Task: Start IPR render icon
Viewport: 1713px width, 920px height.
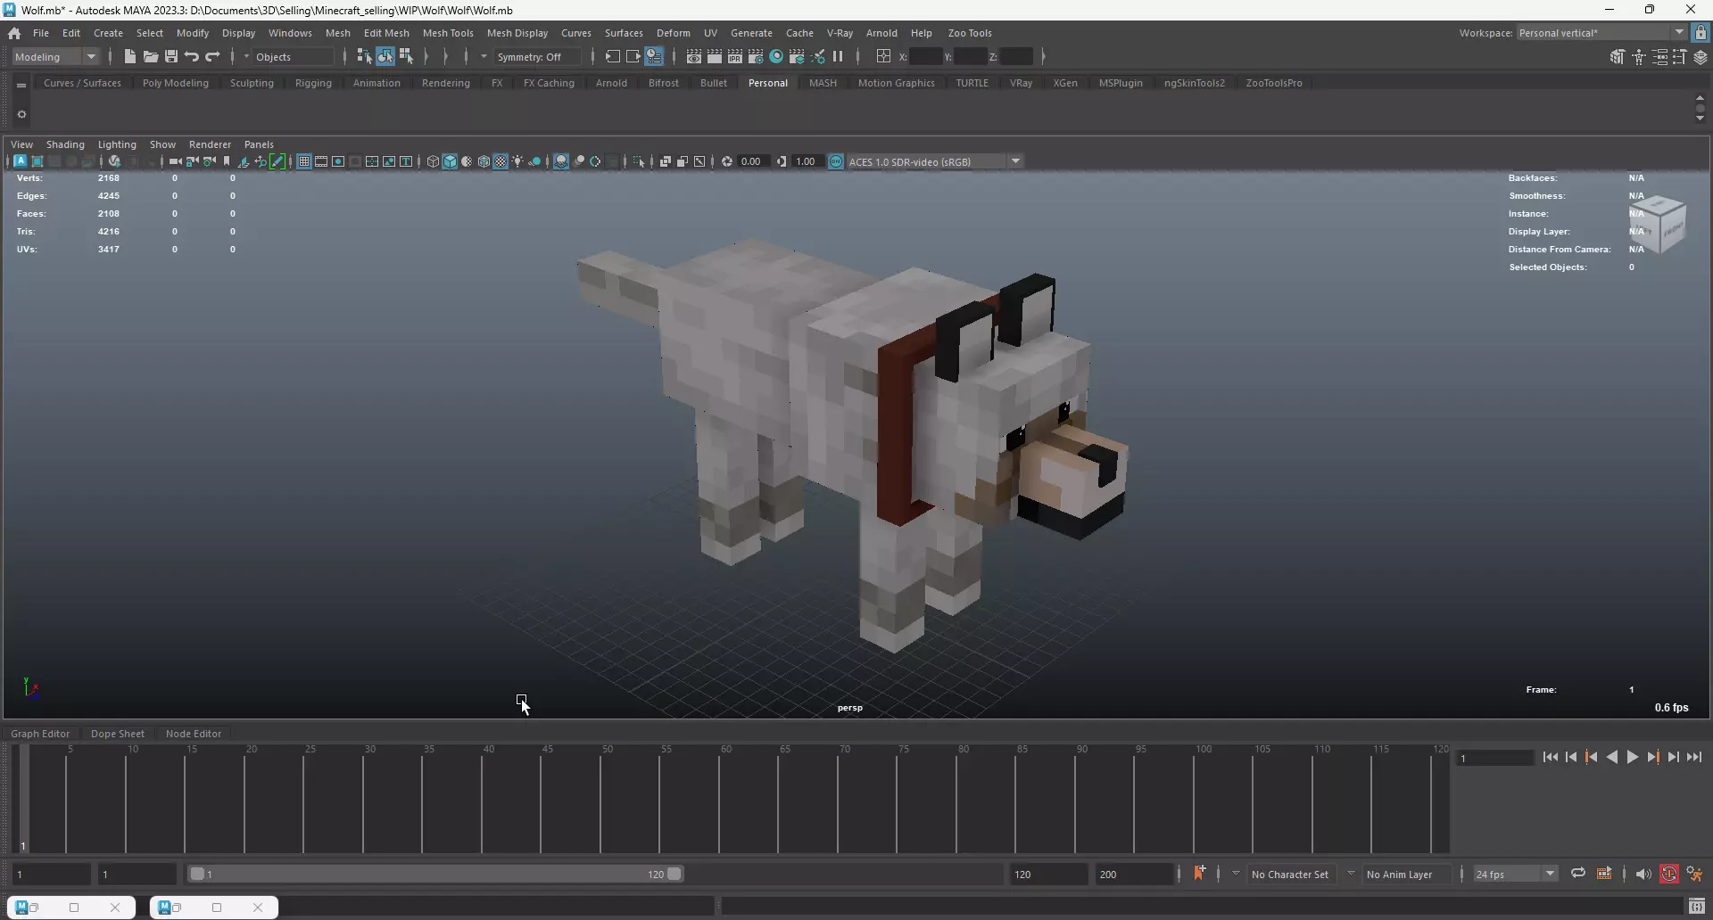Action: pos(735,56)
